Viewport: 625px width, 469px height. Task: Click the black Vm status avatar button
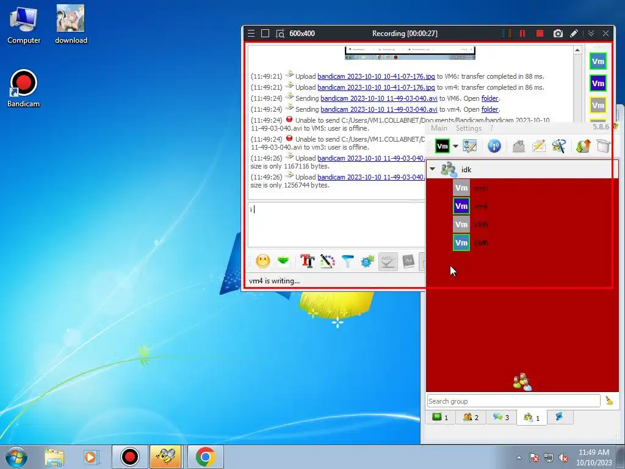pos(442,146)
